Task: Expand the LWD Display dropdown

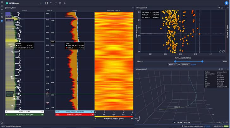Action: (40, 3)
